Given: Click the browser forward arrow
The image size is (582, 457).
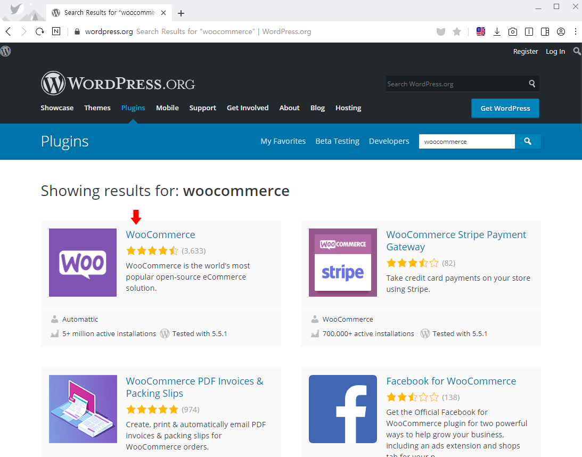Looking at the screenshot, I should point(24,31).
